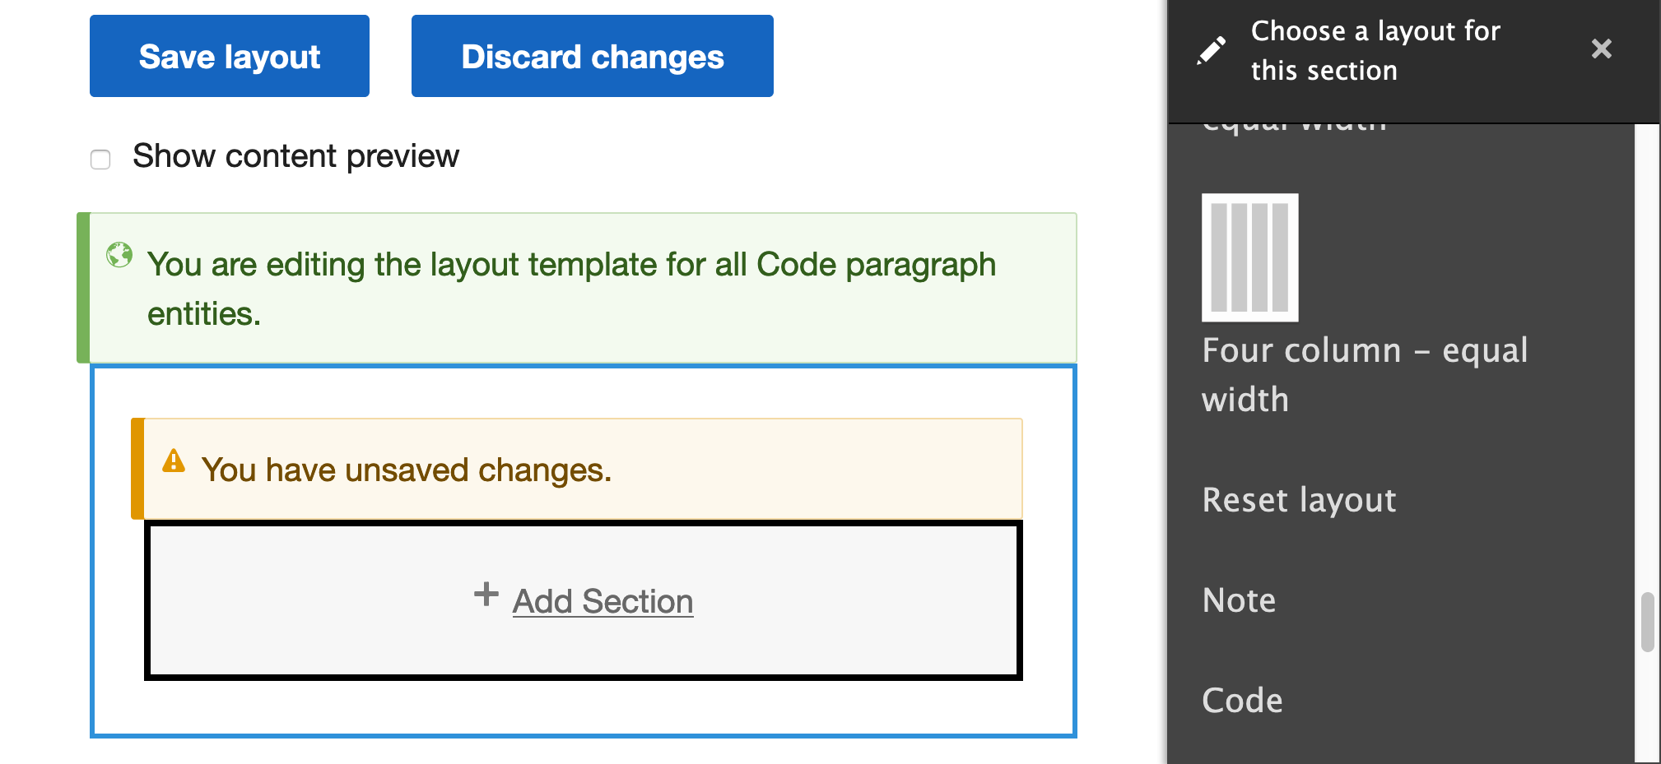Image resolution: width=1661 pixels, height=764 pixels.
Task: Click Discard changes
Action: (592, 55)
